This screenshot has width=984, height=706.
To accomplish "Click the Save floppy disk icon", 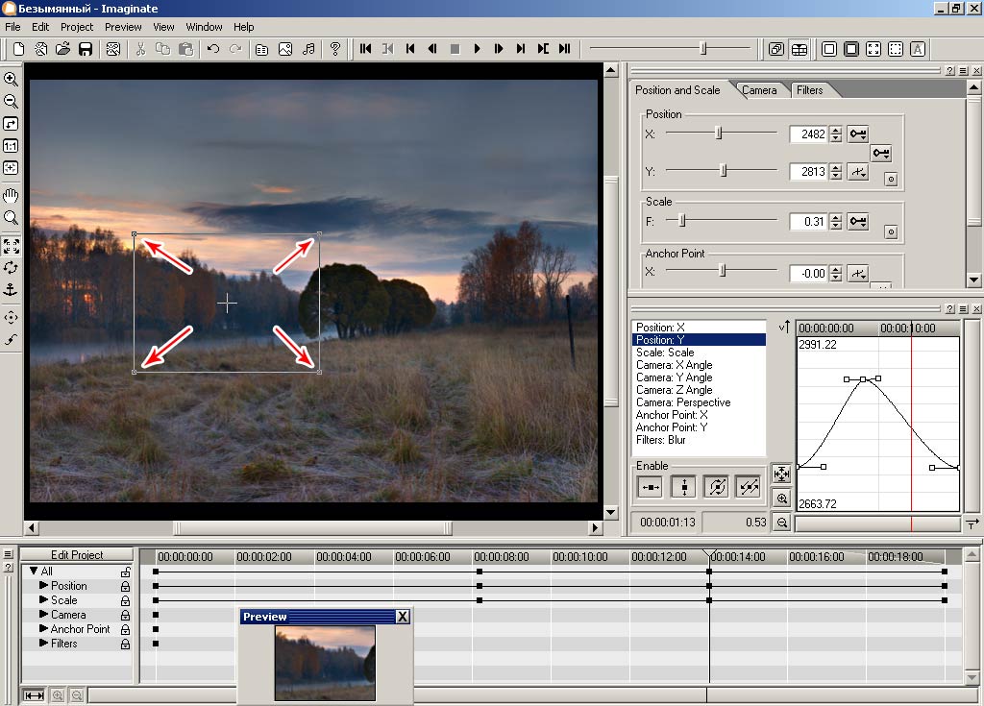I will pos(86,49).
